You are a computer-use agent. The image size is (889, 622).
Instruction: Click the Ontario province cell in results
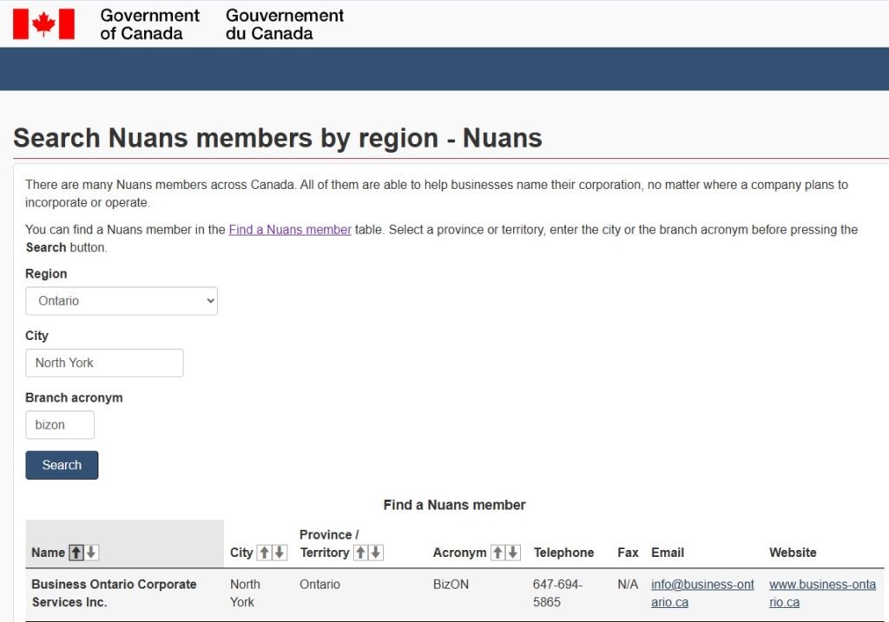[319, 584]
